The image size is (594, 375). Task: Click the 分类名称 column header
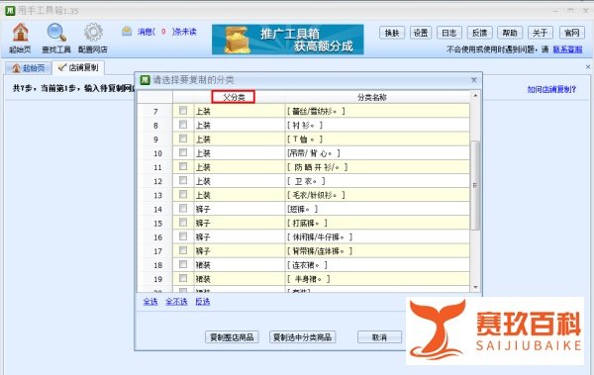point(372,97)
